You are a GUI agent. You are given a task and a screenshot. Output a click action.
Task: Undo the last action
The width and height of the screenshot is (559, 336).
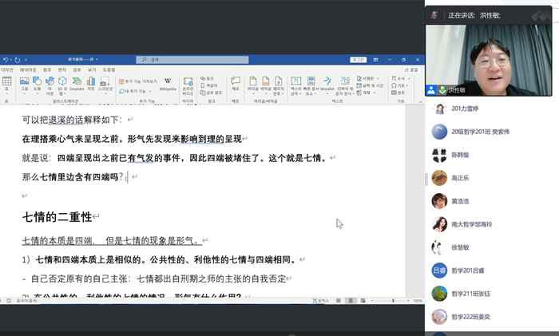click(6, 60)
